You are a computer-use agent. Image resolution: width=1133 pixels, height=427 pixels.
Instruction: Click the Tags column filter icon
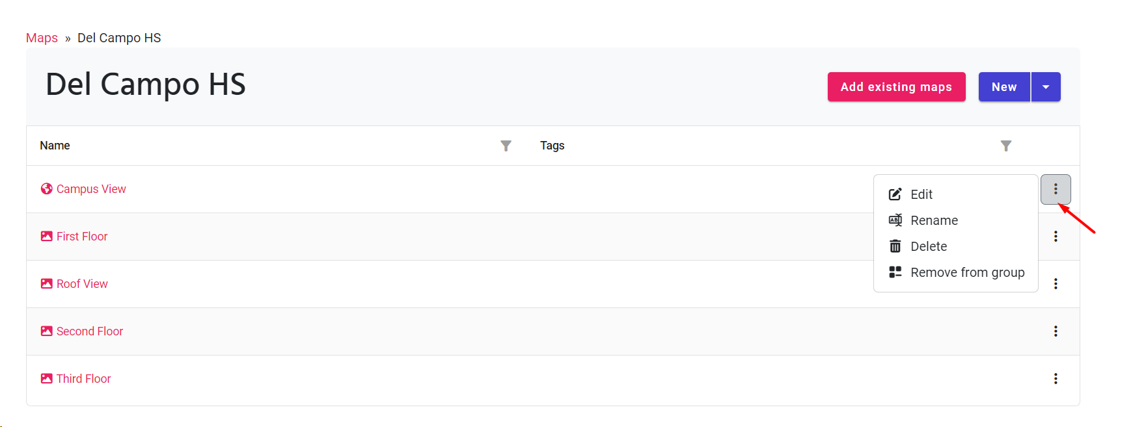1005,146
